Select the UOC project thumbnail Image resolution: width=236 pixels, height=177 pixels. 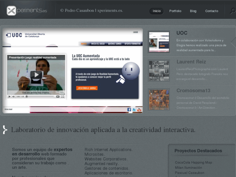tap(159, 42)
